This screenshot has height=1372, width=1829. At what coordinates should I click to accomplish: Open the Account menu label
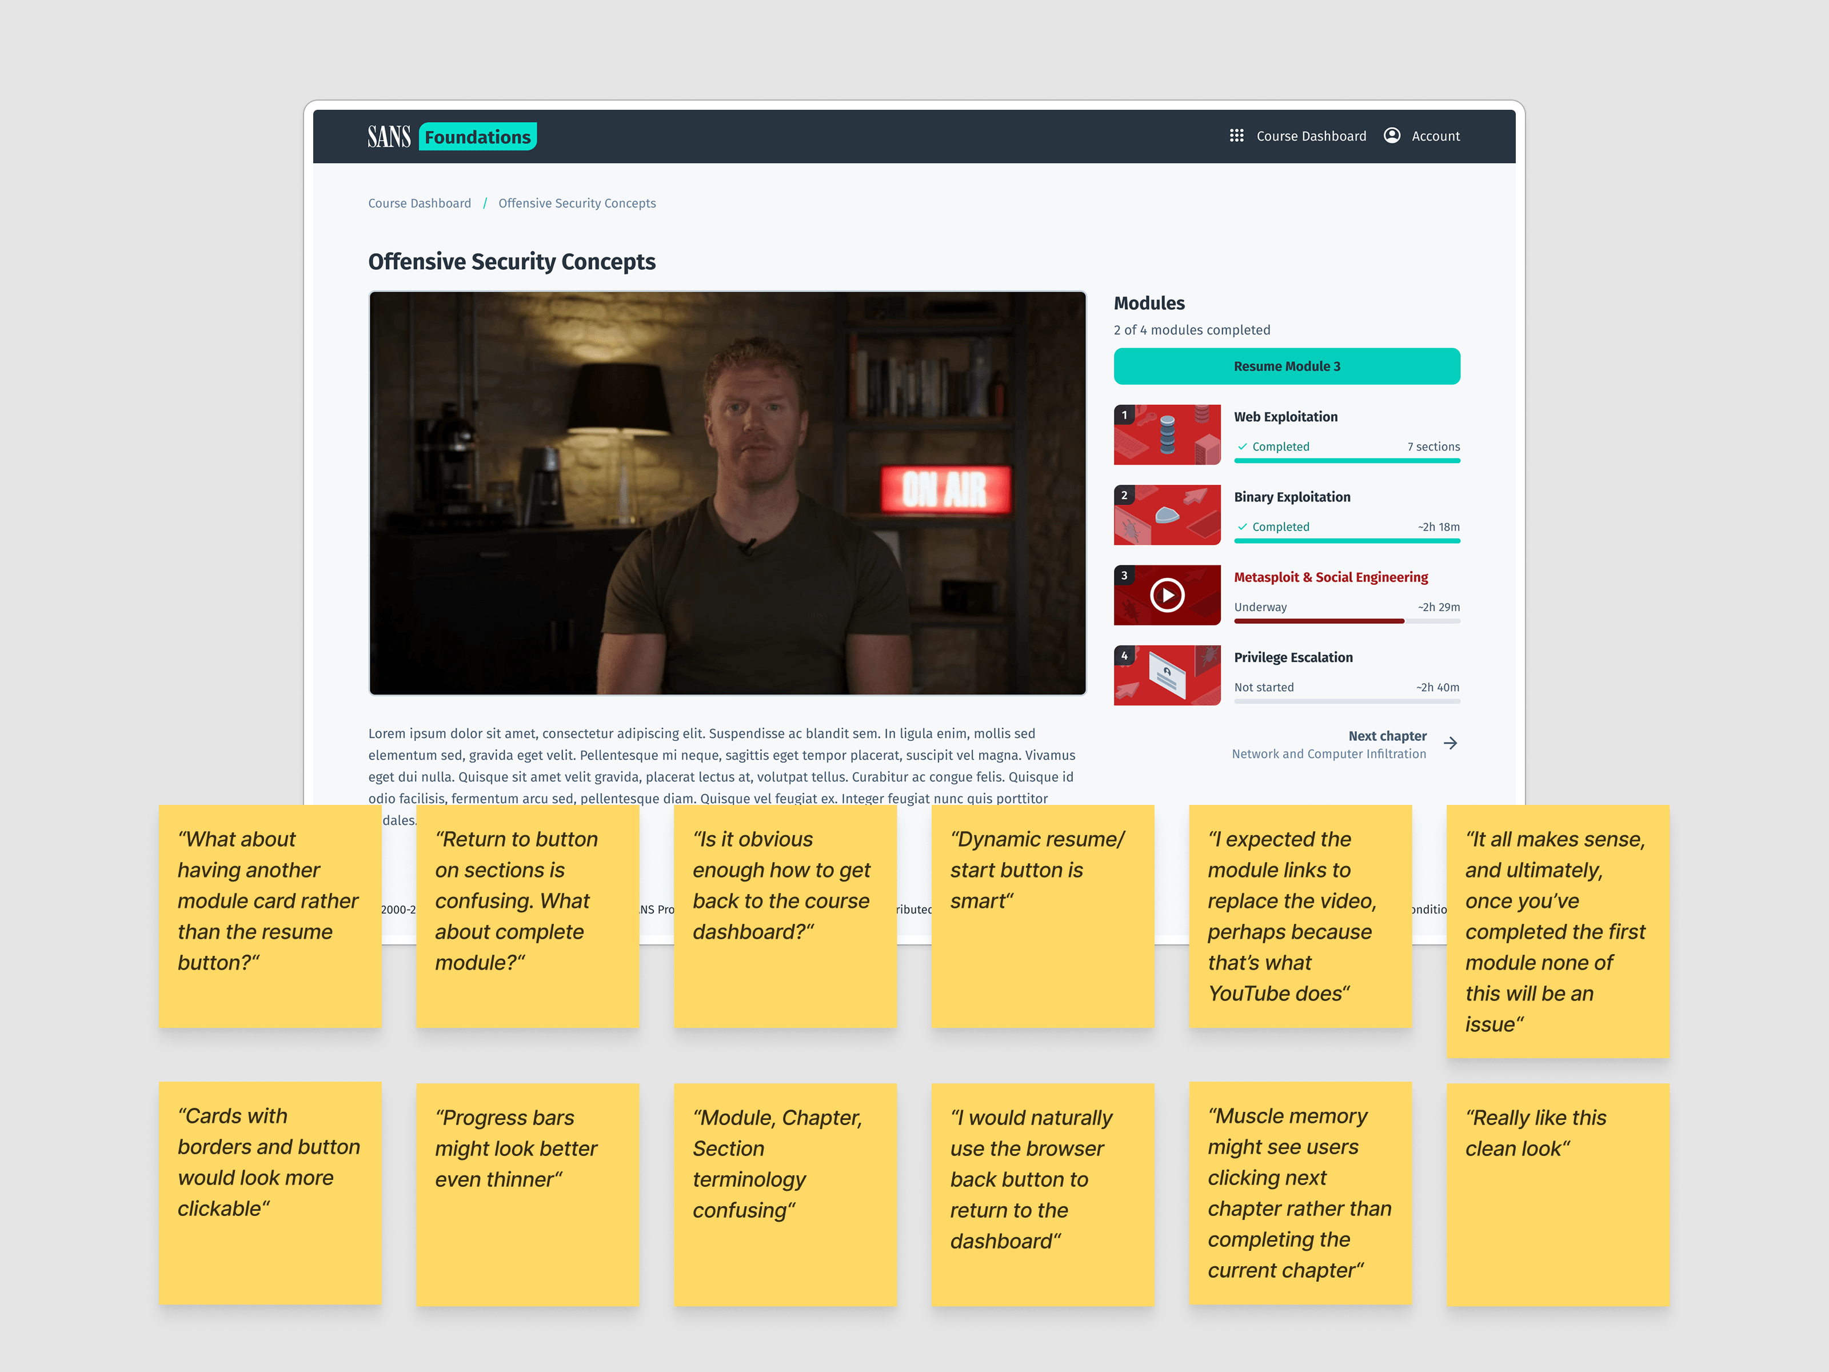click(x=1435, y=137)
